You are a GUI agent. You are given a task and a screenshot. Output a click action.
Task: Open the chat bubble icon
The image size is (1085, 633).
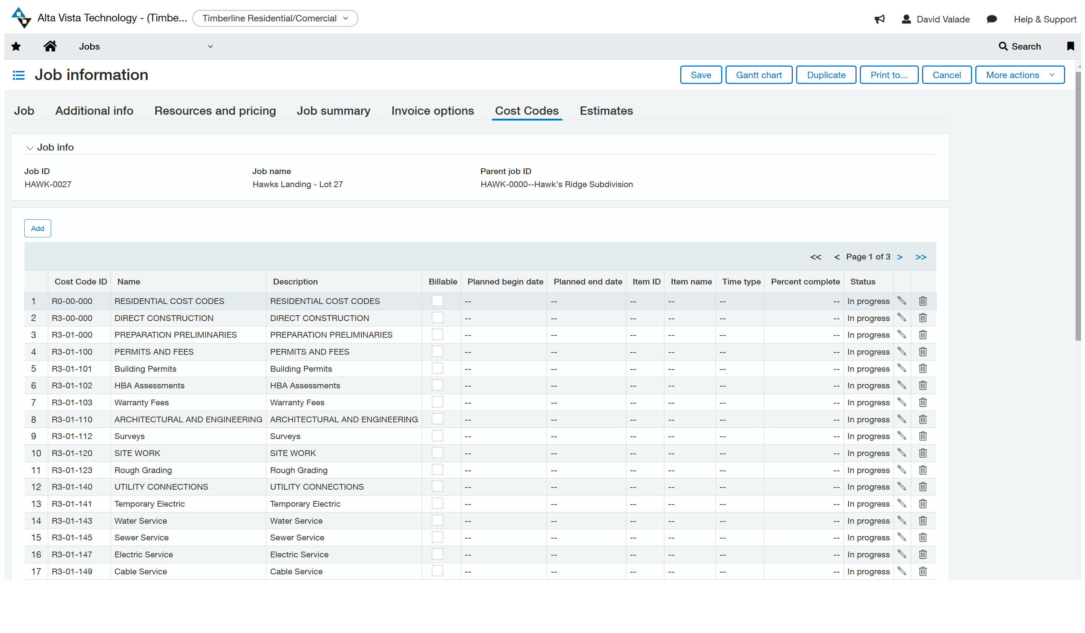992,19
